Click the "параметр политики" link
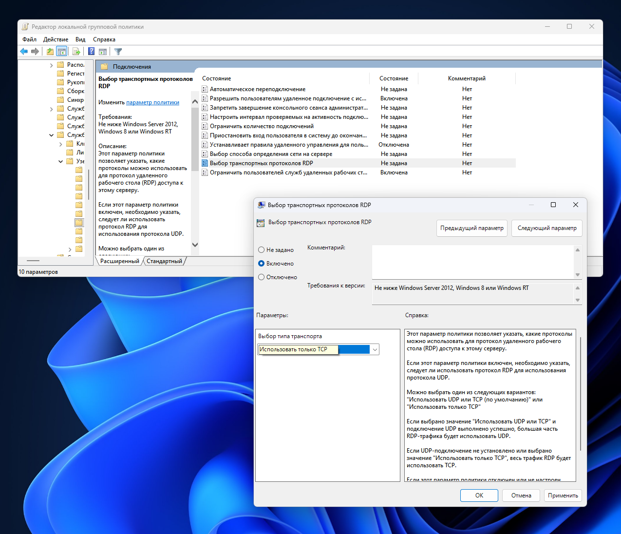The height and width of the screenshot is (534, 621). pyautogui.click(x=152, y=102)
